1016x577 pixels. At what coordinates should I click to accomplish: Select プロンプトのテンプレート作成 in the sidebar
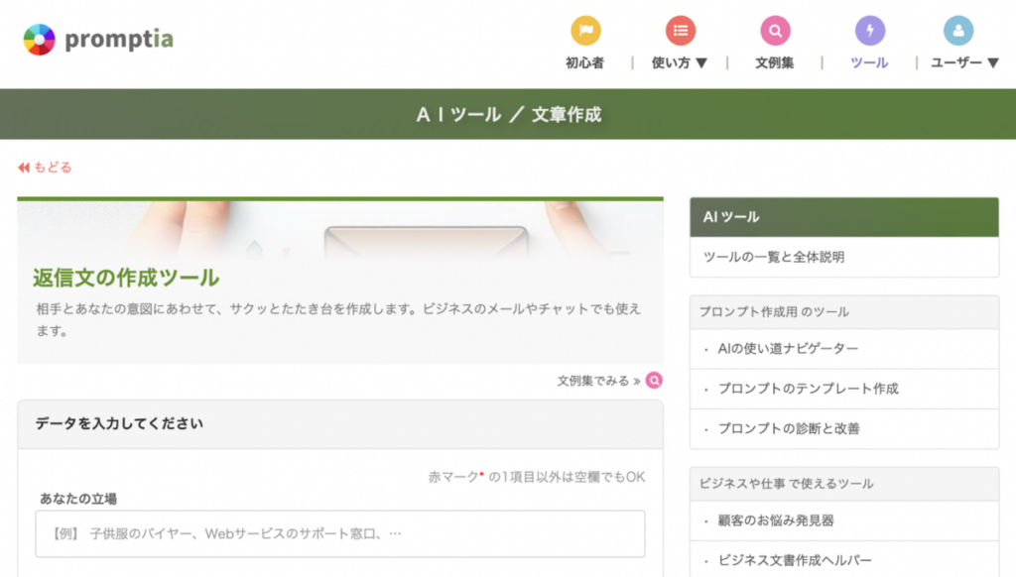tap(808, 389)
